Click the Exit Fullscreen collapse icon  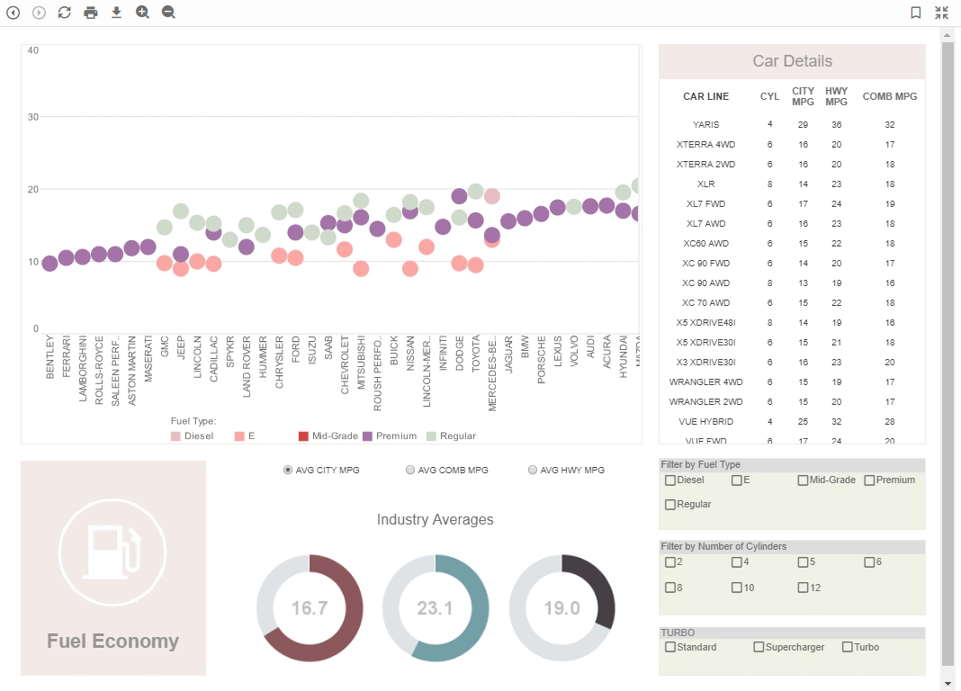[x=941, y=13]
